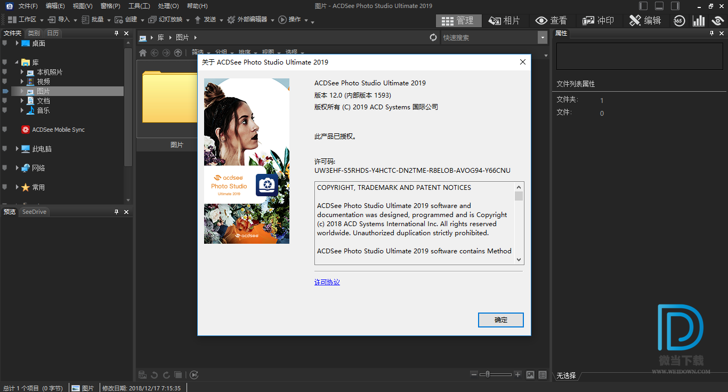
Task: Close the 属性 properties panel
Action: [722, 33]
